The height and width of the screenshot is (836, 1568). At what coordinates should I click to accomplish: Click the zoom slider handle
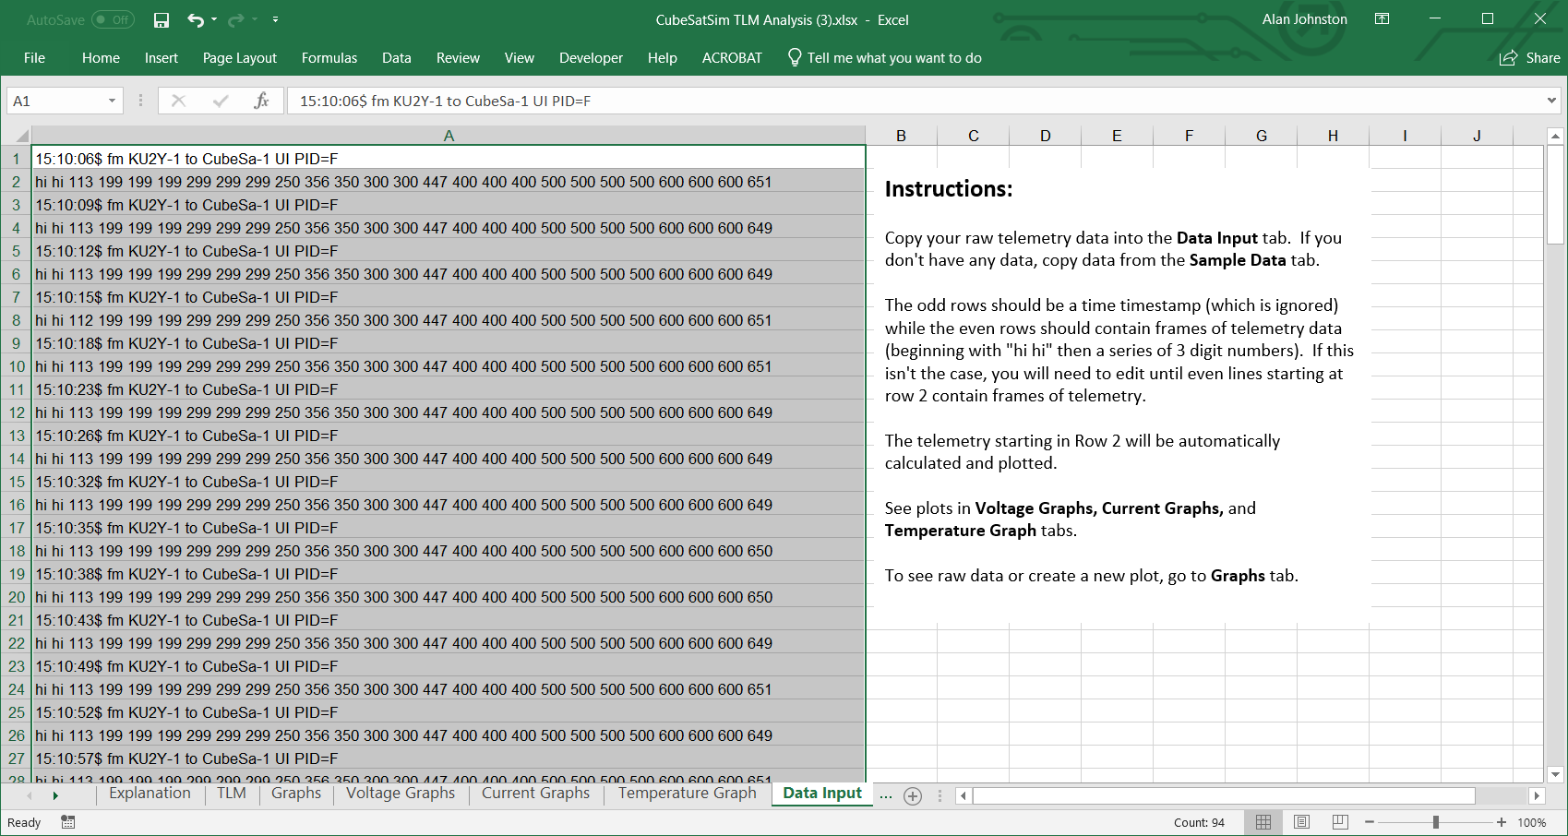pos(1436,822)
